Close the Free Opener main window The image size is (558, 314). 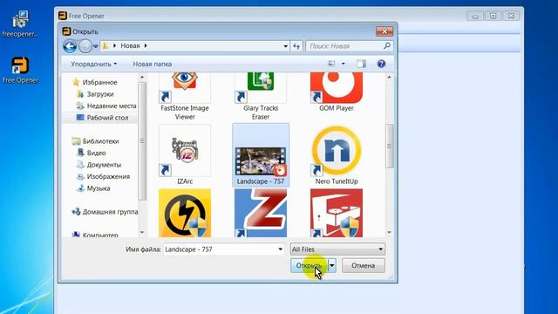tap(511, 16)
